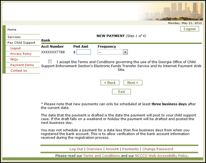
Task: Click the < Back button
Action: click(x=110, y=83)
